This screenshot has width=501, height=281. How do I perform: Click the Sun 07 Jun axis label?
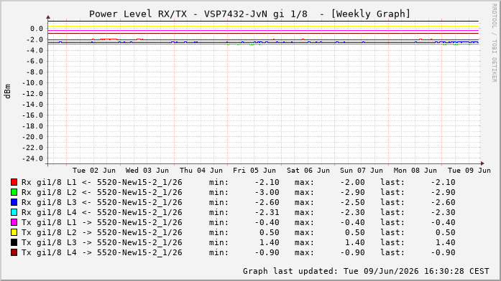click(x=362, y=171)
